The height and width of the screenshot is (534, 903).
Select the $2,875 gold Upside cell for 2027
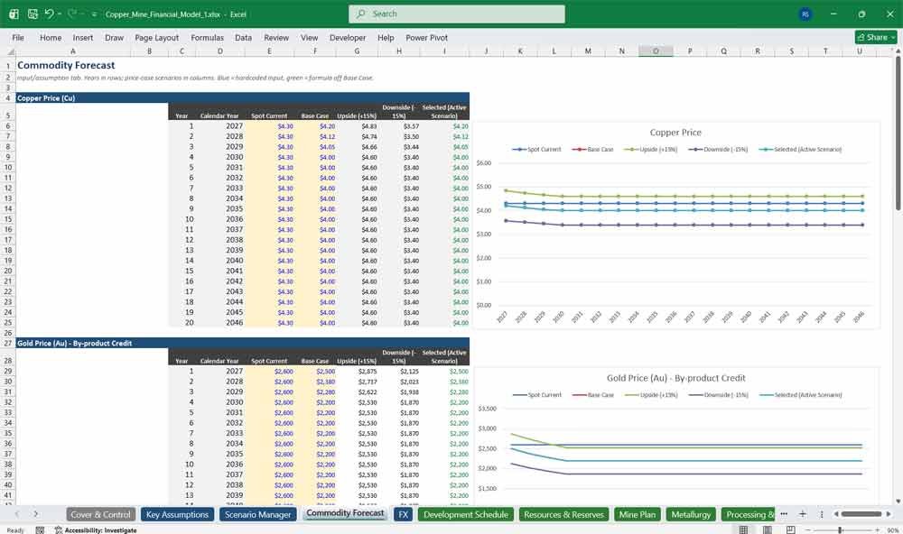click(358, 371)
